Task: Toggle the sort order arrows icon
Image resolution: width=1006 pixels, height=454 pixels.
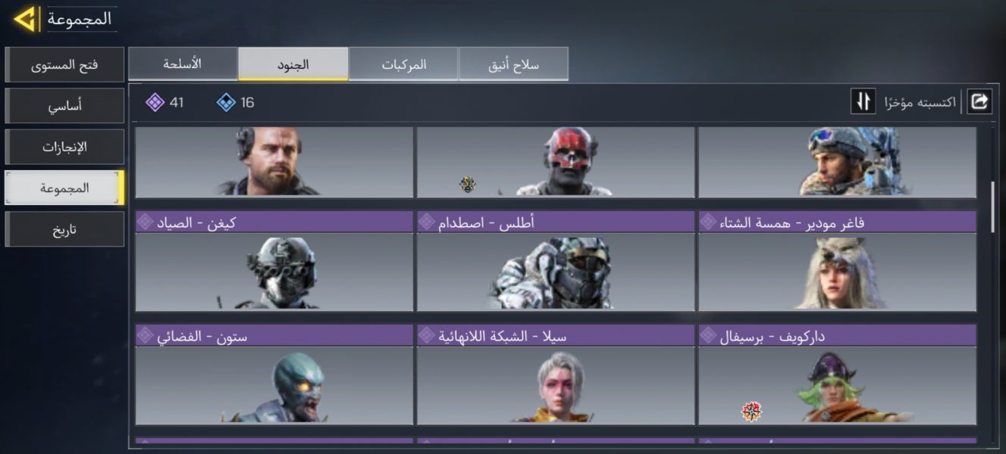Action: coord(863,101)
